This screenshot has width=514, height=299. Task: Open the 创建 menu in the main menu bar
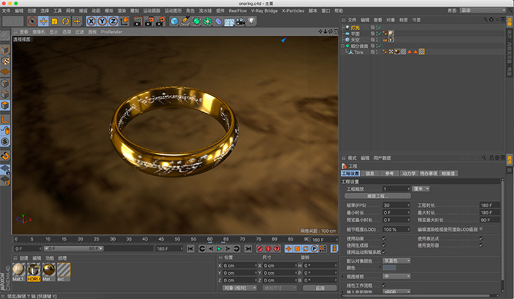coord(32,11)
